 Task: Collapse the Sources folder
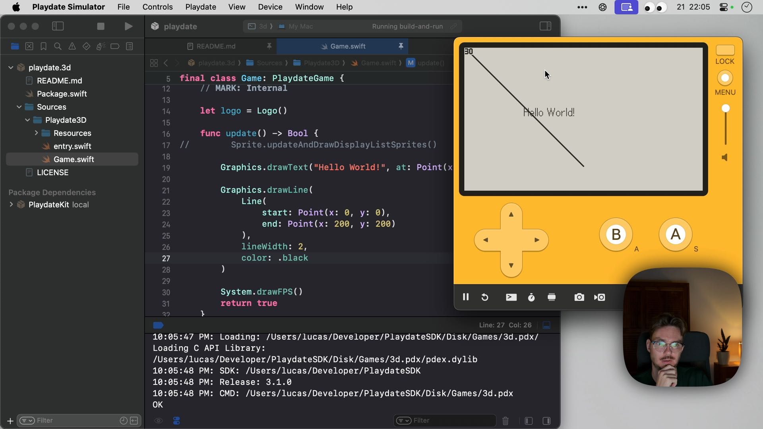tap(19, 107)
